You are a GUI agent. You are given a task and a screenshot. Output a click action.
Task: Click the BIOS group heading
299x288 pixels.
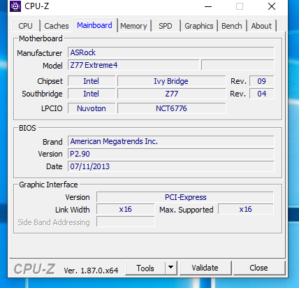point(27,128)
